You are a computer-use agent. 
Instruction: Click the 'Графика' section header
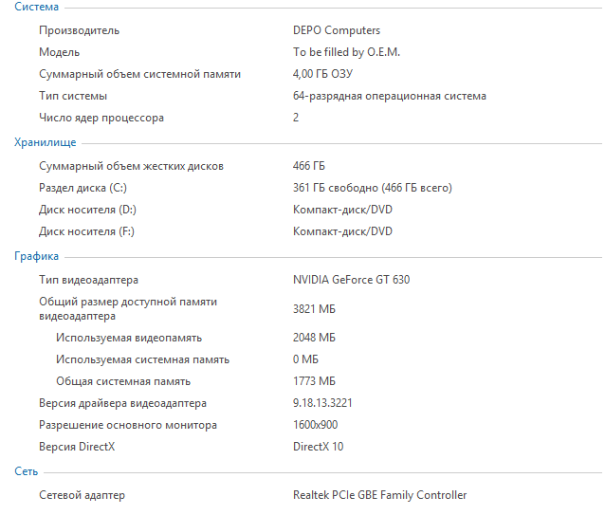tap(36, 256)
